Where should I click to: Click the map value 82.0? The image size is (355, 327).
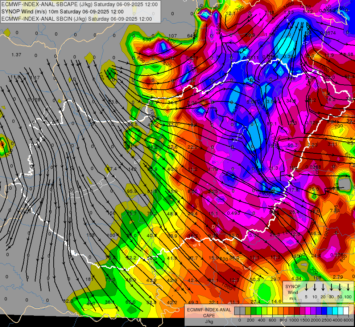pos(68,301)
